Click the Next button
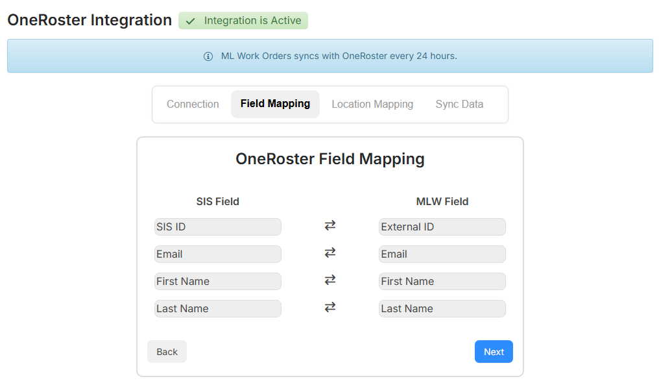Screen dimensions: 659x381 coord(494,351)
